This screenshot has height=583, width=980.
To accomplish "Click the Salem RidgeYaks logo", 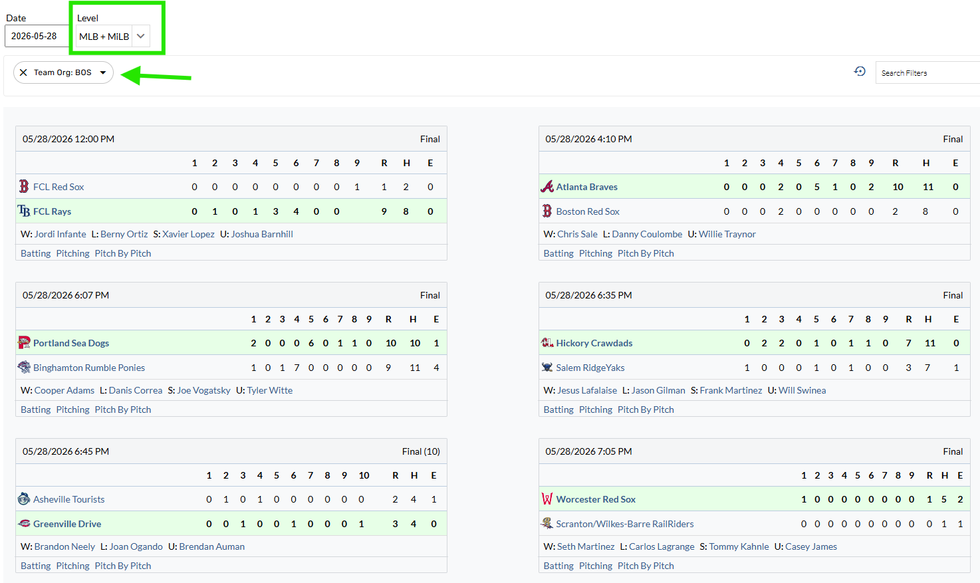I will pyautogui.click(x=547, y=367).
